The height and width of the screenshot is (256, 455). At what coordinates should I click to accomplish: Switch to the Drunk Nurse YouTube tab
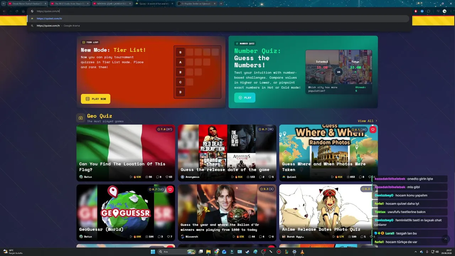(27, 4)
